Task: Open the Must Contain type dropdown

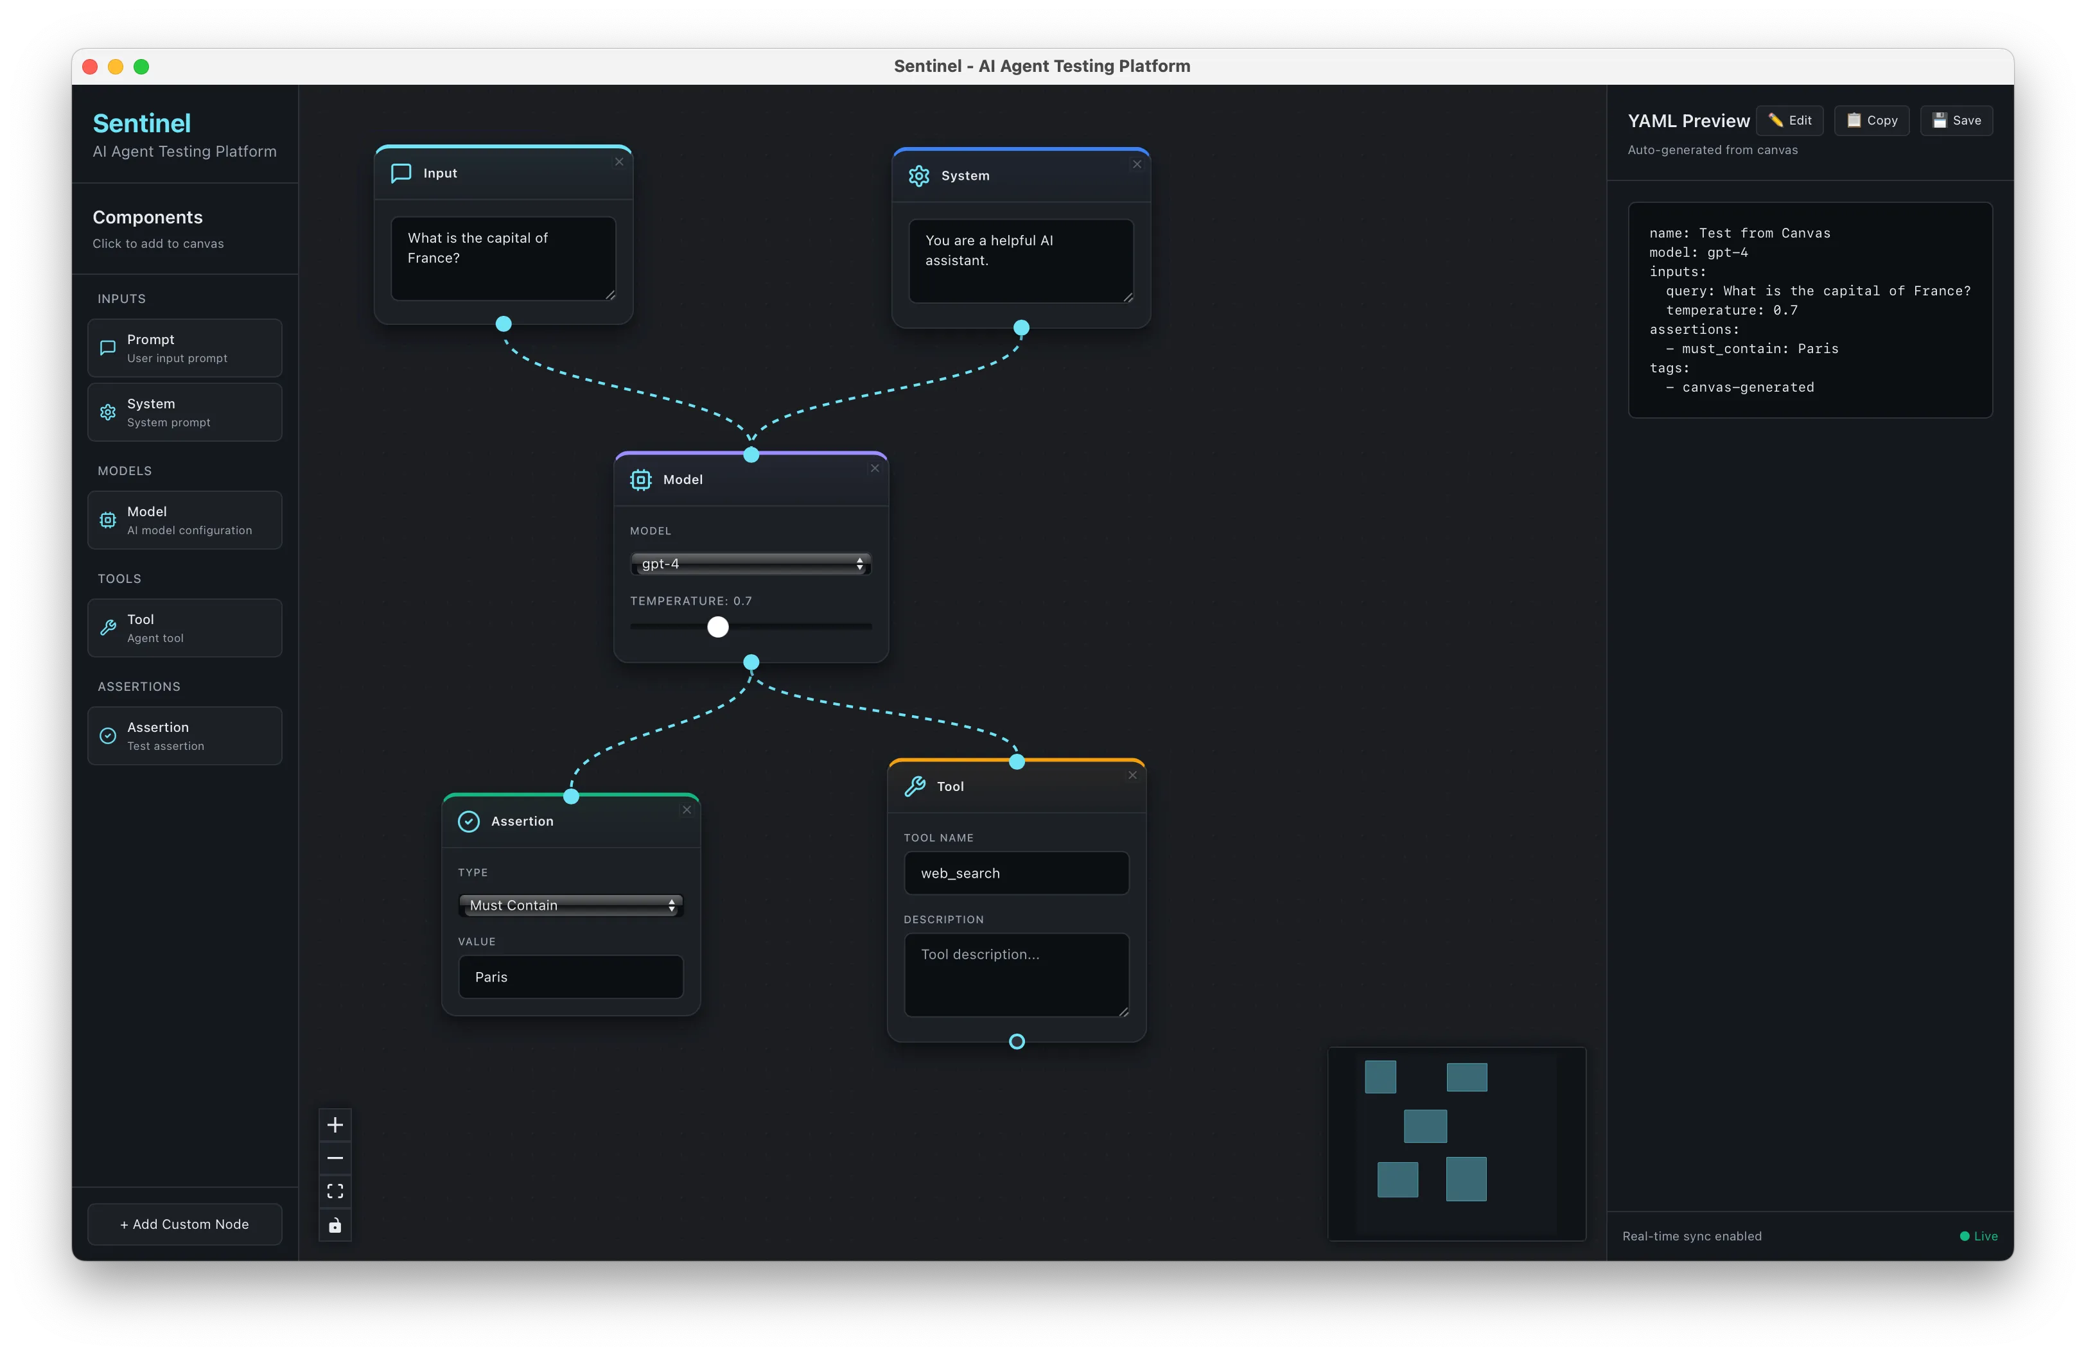Action: 570,906
